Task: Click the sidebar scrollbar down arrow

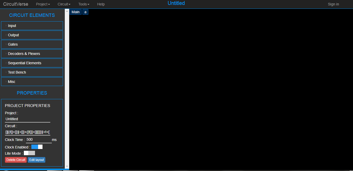Action: point(67,166)
